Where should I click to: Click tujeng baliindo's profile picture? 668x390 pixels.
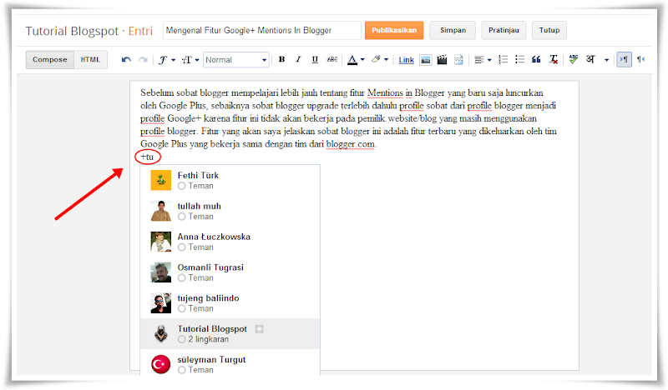coord(160,302)
